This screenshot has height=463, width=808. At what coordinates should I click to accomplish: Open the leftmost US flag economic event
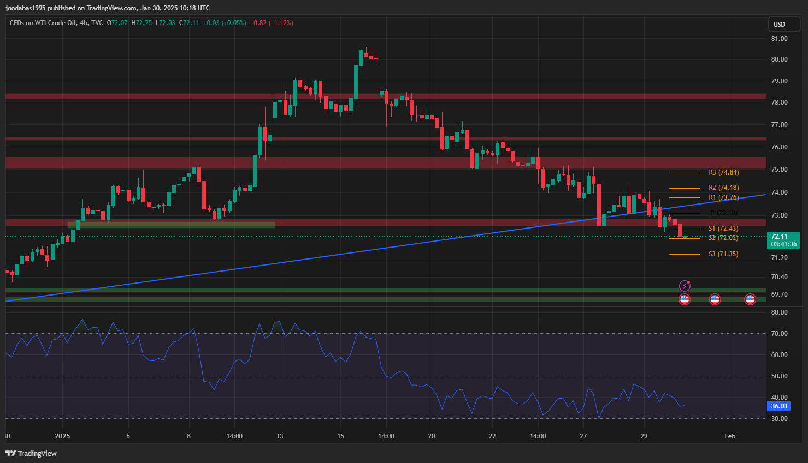coord(685,299)
